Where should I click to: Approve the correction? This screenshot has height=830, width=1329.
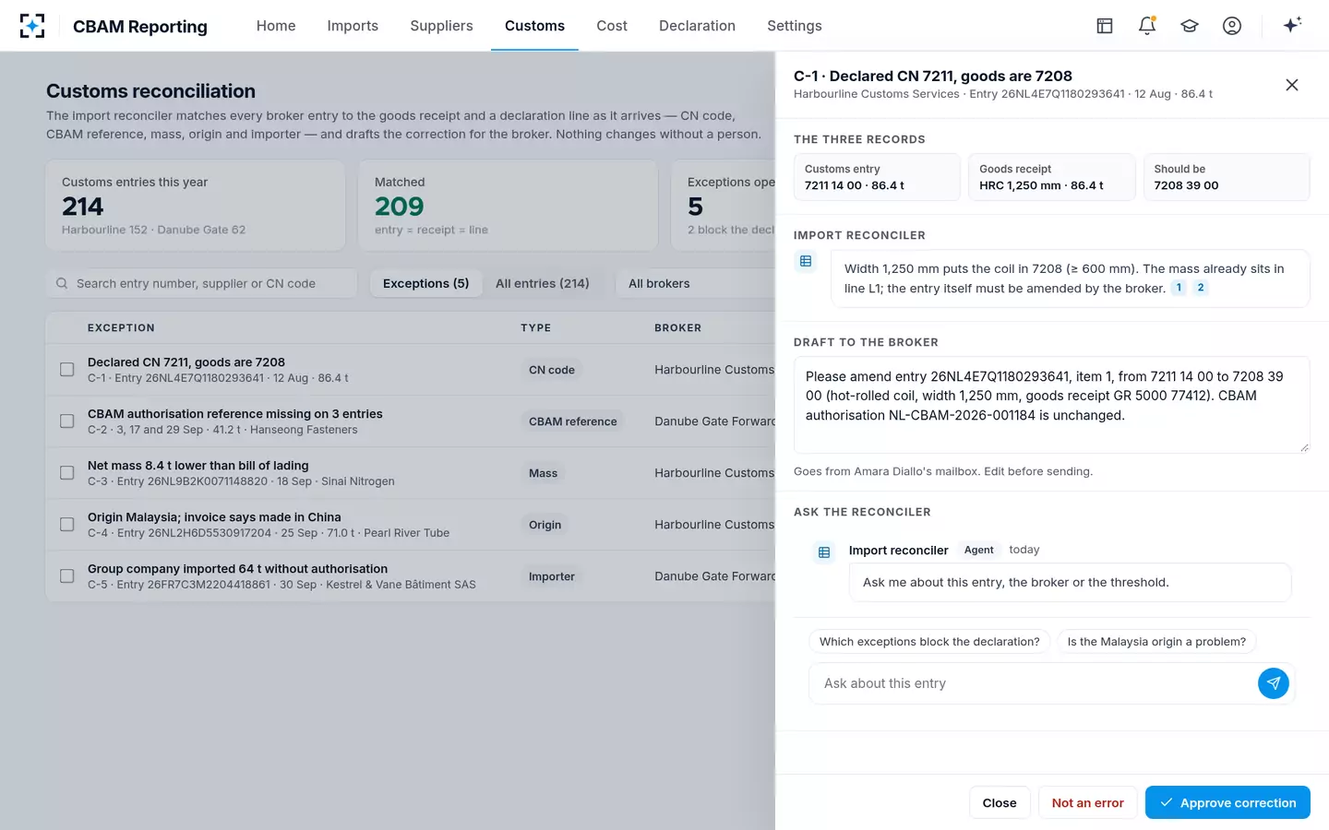coord(1227,802)
